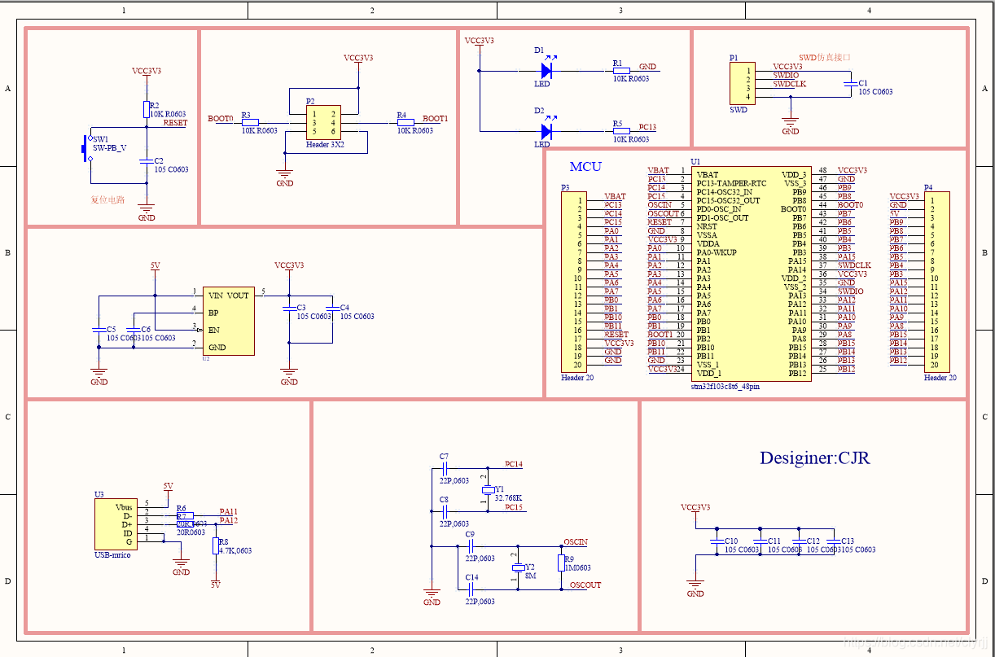Click the OSCOUT net label near Y2

(x=585, y=585)
